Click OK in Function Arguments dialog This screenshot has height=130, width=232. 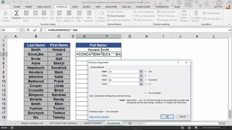click(x=167, y=117)
